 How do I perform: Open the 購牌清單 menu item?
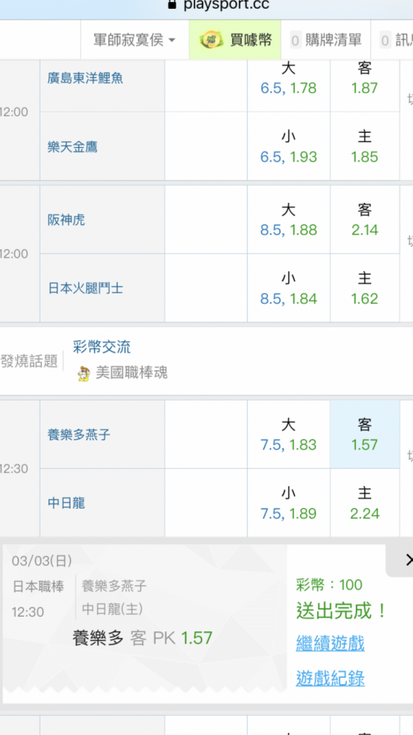[326, 40]
